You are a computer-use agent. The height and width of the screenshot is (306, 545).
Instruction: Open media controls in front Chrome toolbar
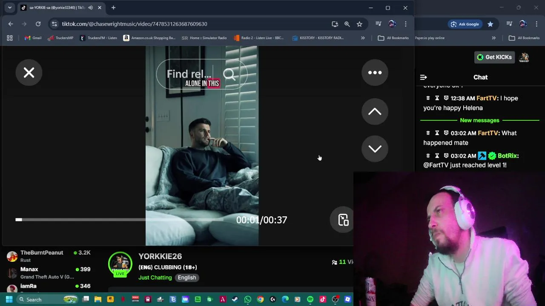point(379,24)
